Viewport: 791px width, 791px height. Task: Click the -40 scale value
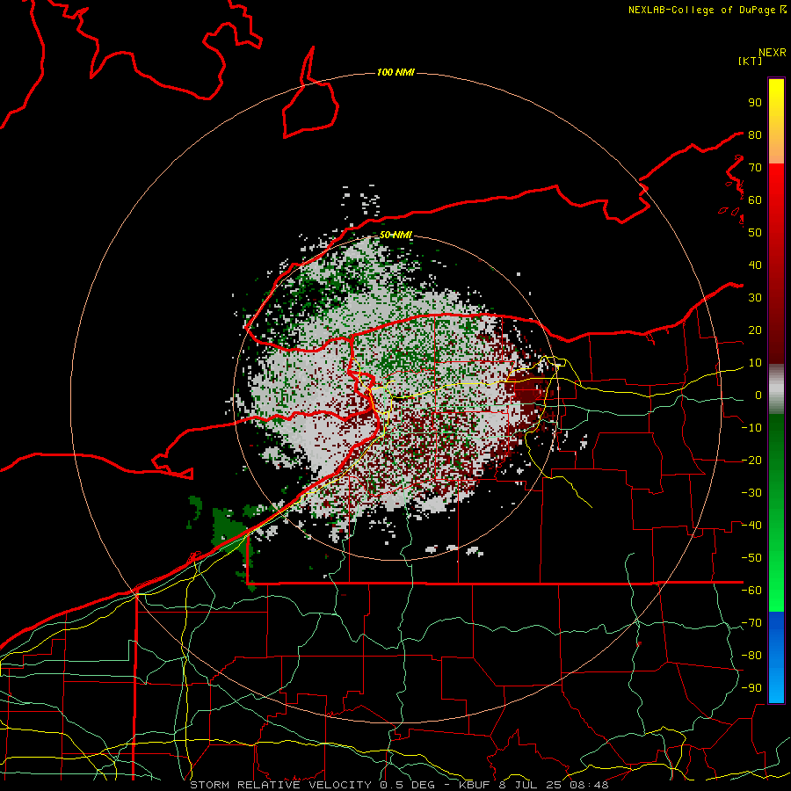(x=751, y=526)
